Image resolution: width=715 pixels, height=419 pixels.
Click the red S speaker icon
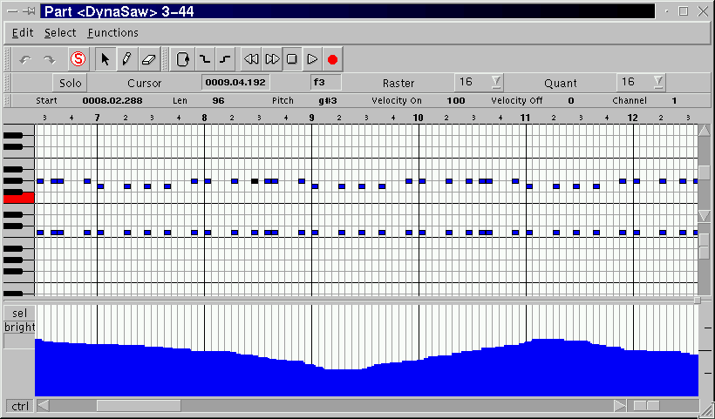(78, 59)
